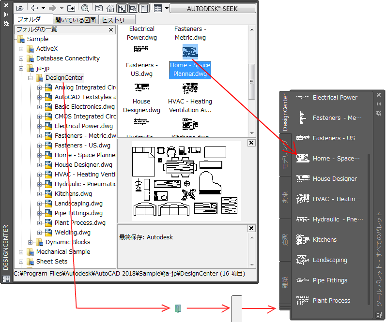Click the content area scrollbar up arrow
Image resolution: width=386 pixels, height=322 pixels.
pyautogui.click(x=252, y=29)
